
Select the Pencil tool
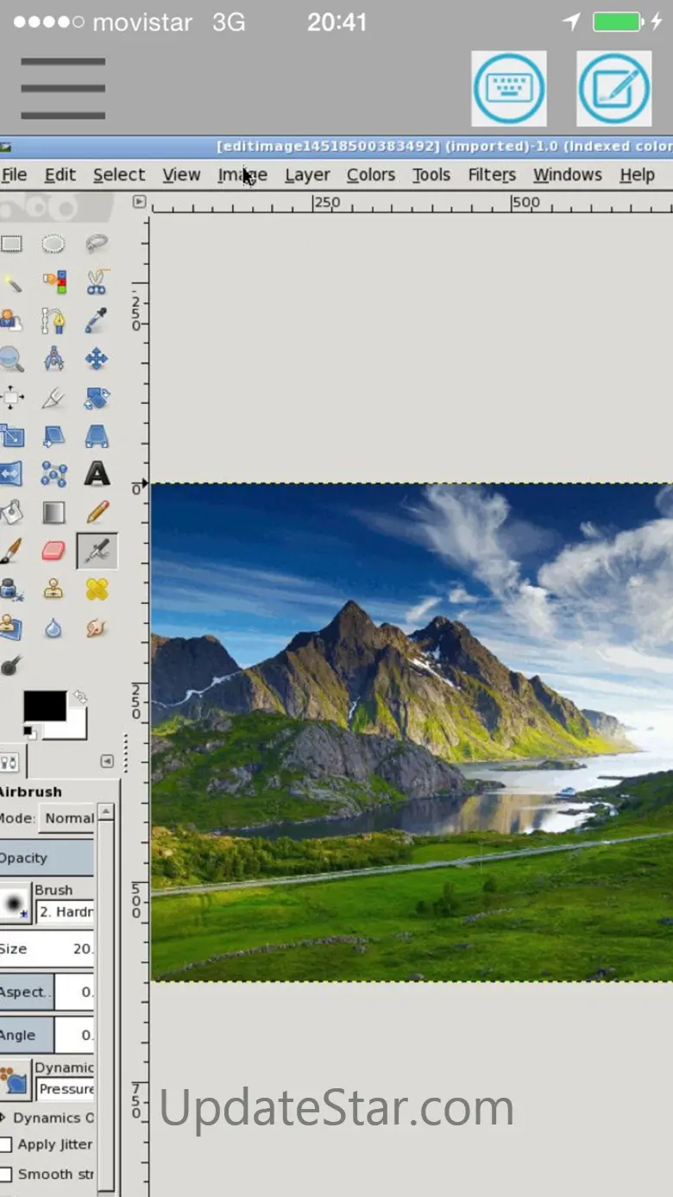(97, 512)
